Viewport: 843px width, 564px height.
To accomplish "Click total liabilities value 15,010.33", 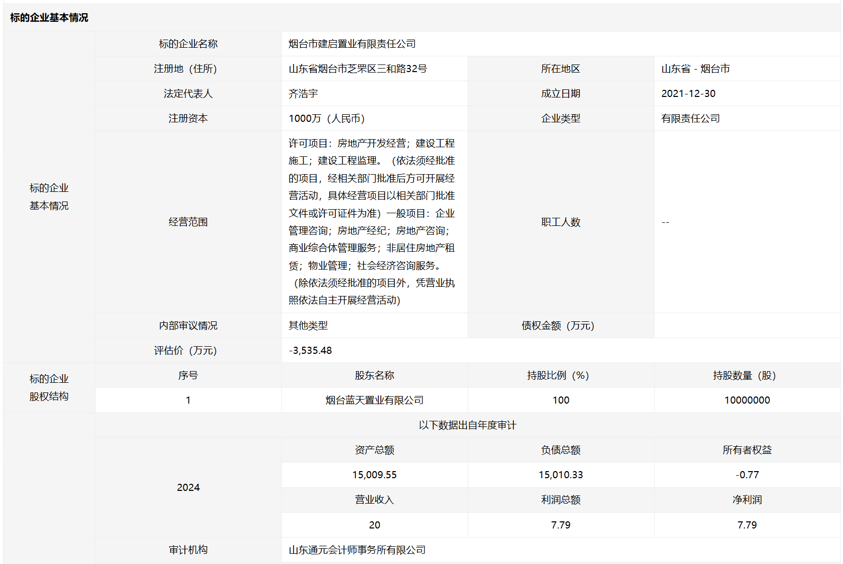I will [x=561, y=475].
